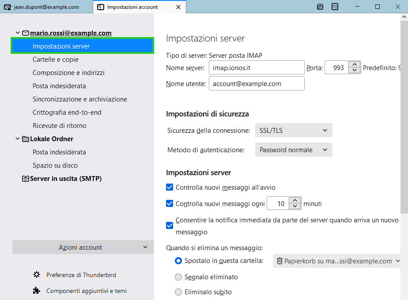Increase the check interval minutes
Viewport: 408px width, 300px height.
[x=295, y=200]
